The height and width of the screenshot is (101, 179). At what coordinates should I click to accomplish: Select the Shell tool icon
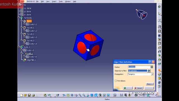pyautogui.click(x=159, y=82)
